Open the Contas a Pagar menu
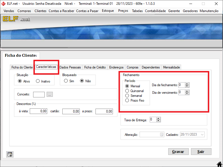This screenshot has width=223, height=167. click(x=87, y=11)
